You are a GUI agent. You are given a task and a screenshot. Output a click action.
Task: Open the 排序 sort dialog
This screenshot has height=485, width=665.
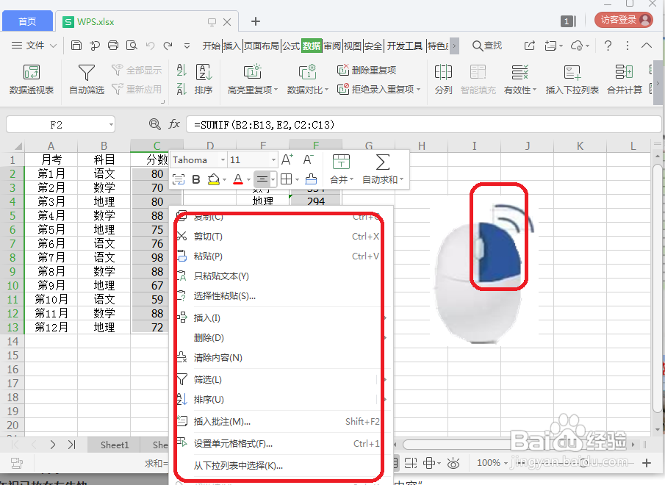204,79
